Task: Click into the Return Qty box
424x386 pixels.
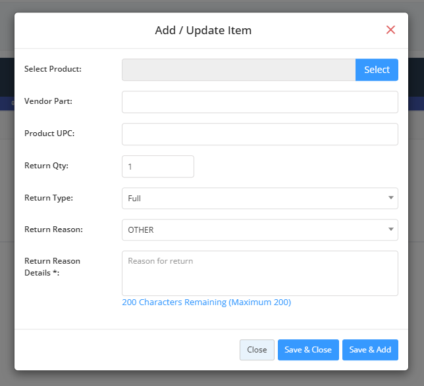Action: [158, 166]
